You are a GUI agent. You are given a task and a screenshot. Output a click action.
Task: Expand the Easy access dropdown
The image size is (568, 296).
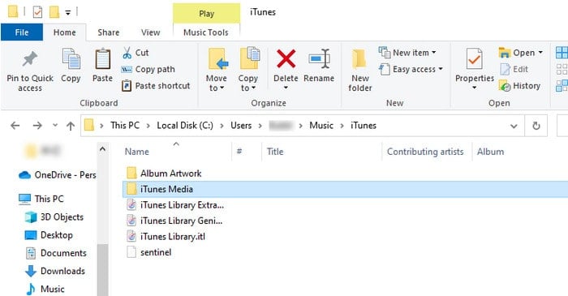click(441, 69)
